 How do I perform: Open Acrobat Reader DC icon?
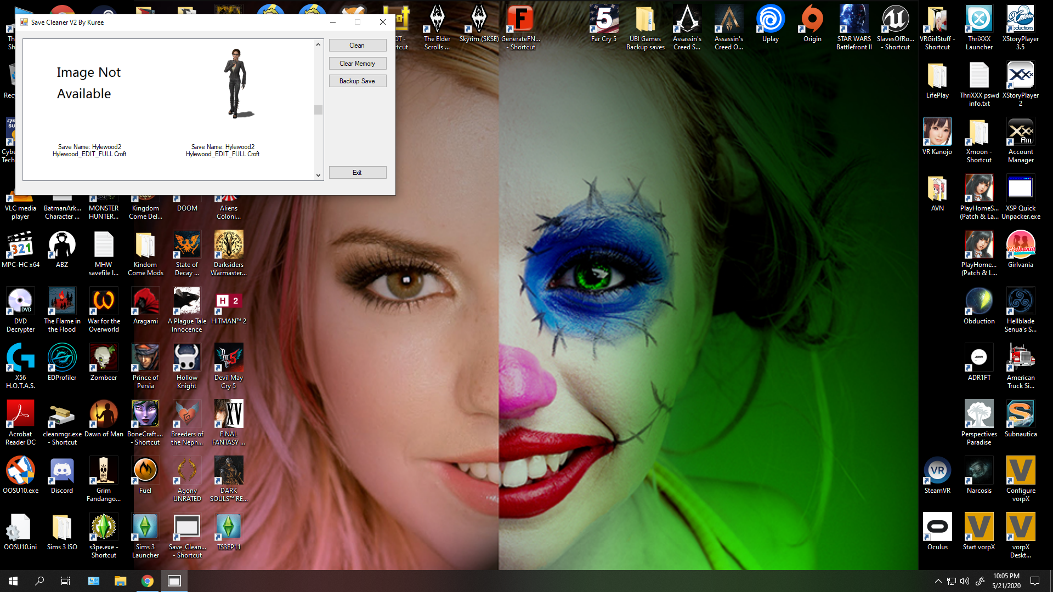click(20, 423)
